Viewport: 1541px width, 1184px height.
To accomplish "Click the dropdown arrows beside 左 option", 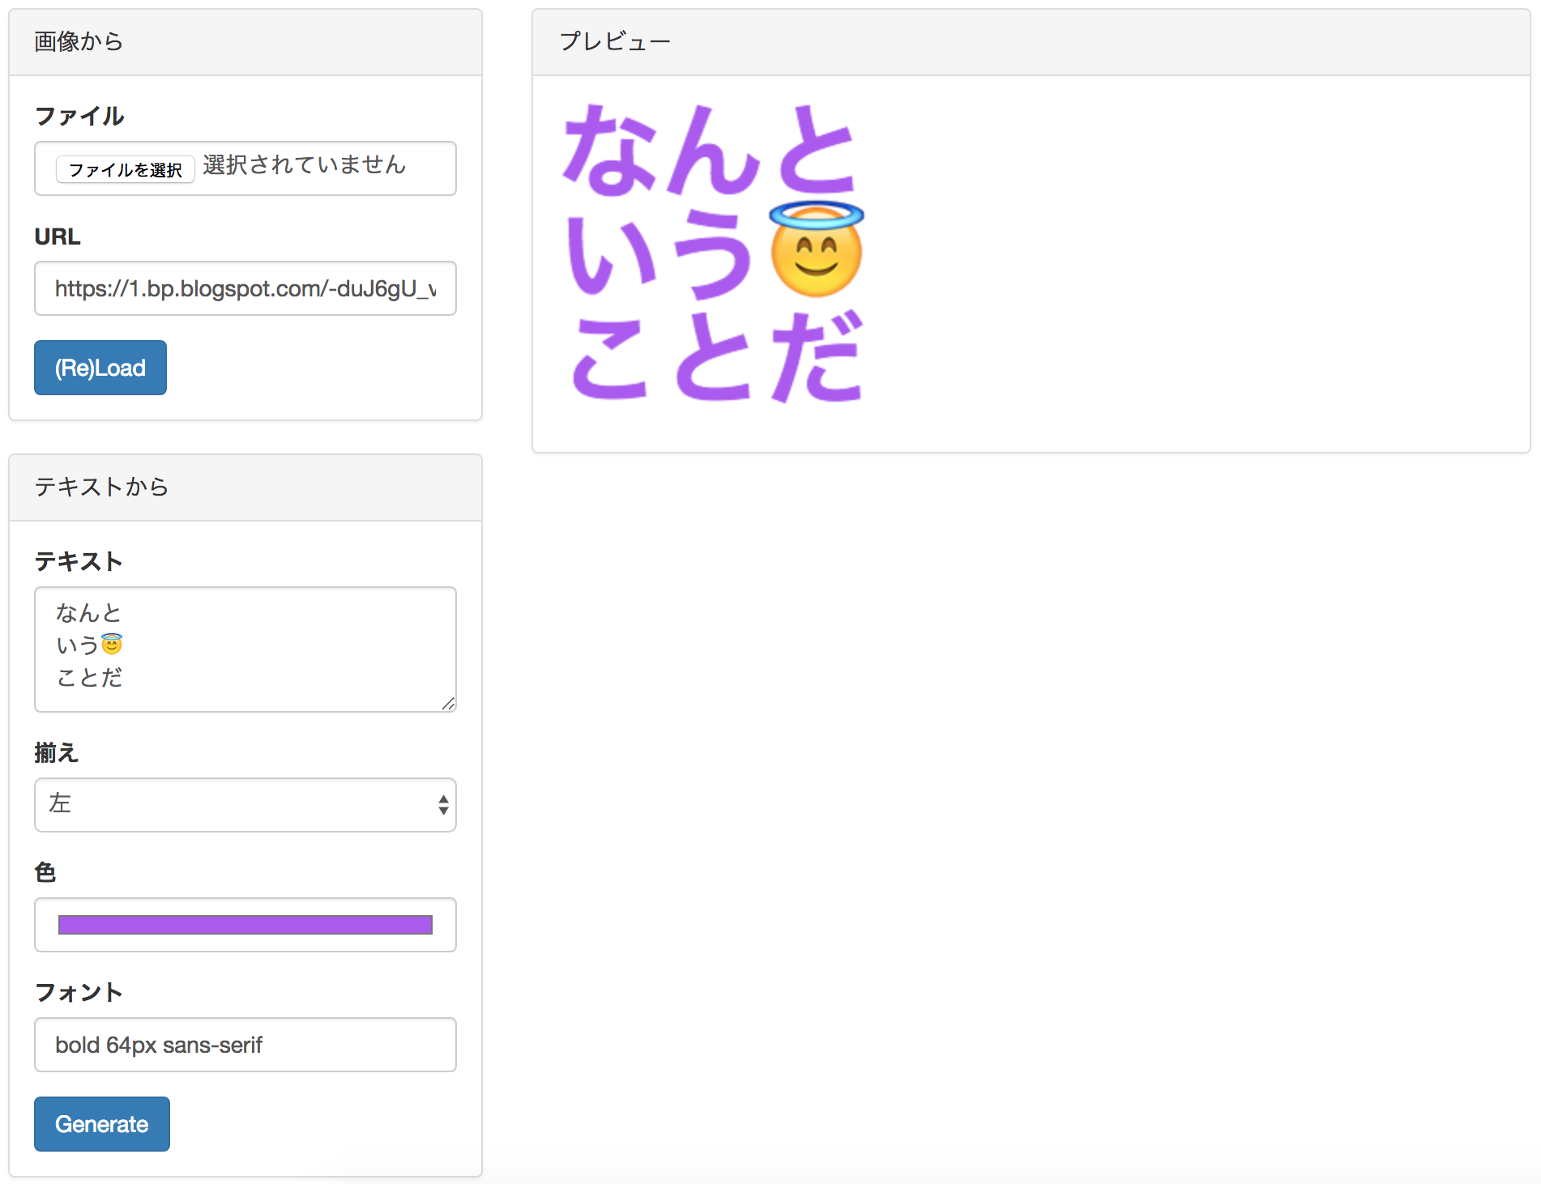I will pyautogui.click(x=442, y=804).
